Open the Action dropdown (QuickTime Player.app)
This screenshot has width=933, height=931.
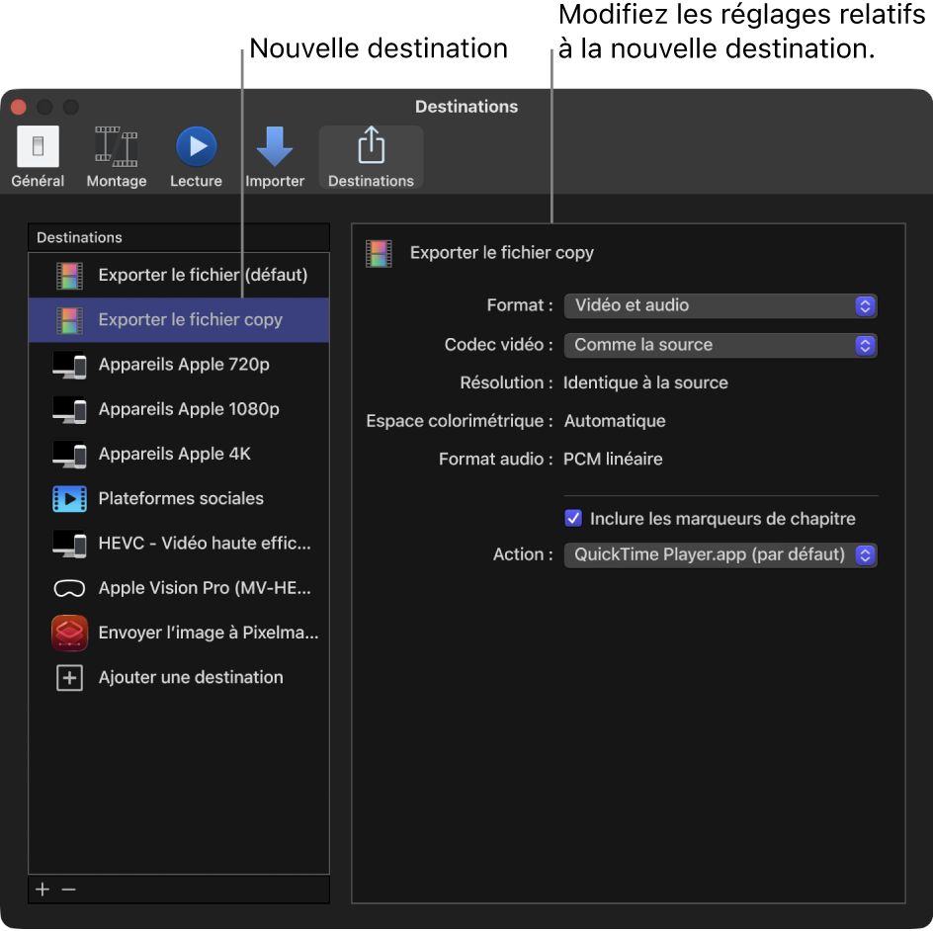(720, 555)
